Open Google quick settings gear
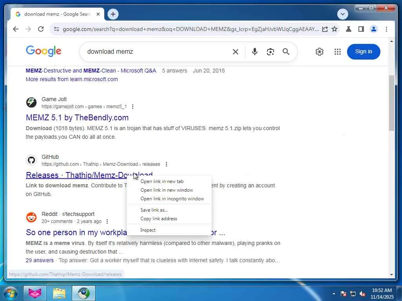Screen dimensions: 402x301 (x=320, y=52)
